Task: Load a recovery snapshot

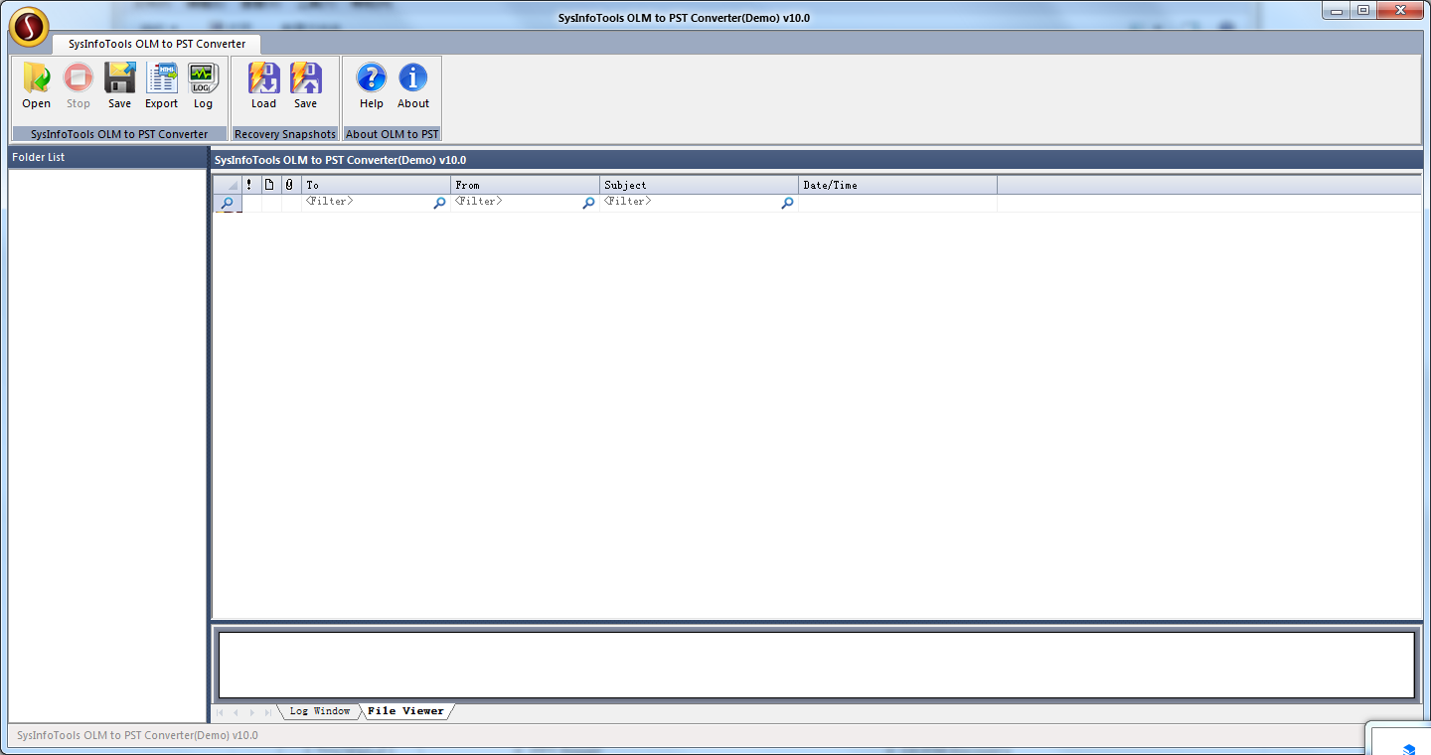Action: (x=264, y=85)
